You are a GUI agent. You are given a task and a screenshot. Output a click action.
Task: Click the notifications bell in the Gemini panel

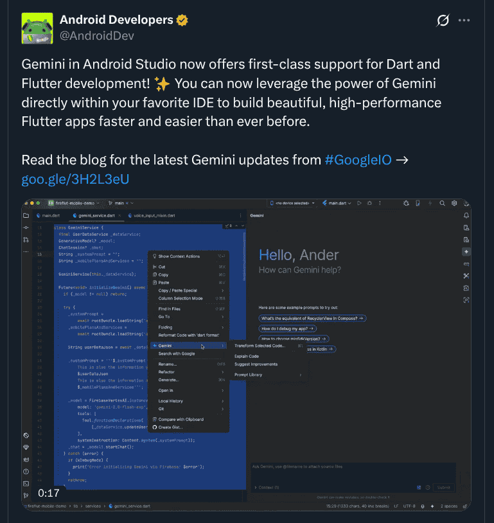[466, 216]
